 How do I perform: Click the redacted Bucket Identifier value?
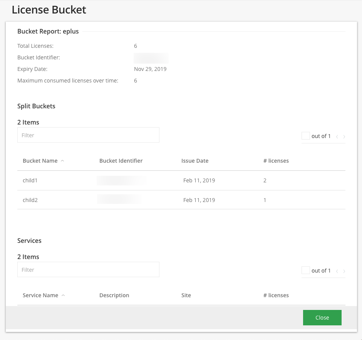[x=151, y=58]
